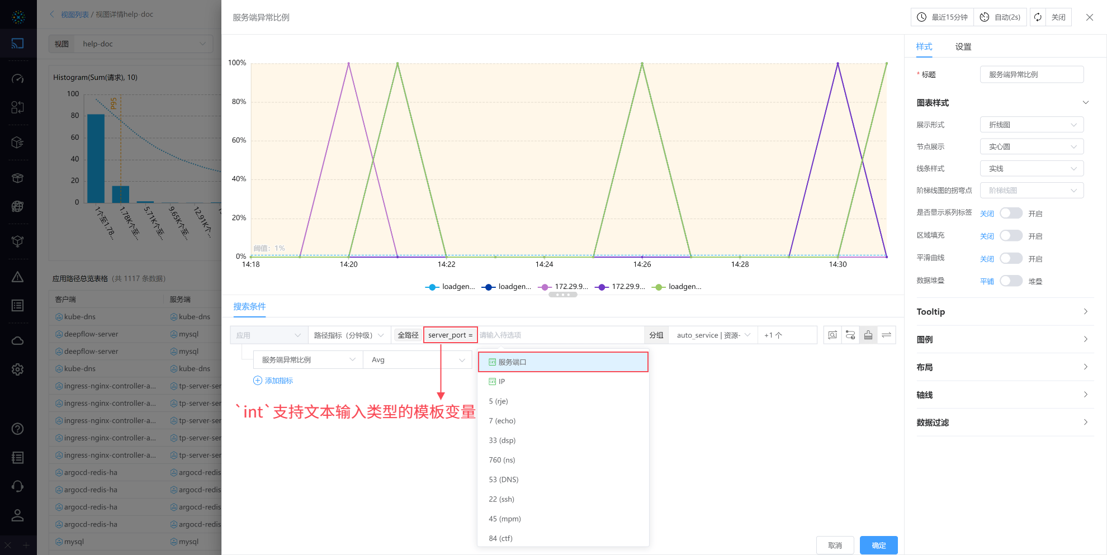Click the clear conditions brush icon
The width and height of the screenshot is (1107, 555).
[x=868, y=335]
